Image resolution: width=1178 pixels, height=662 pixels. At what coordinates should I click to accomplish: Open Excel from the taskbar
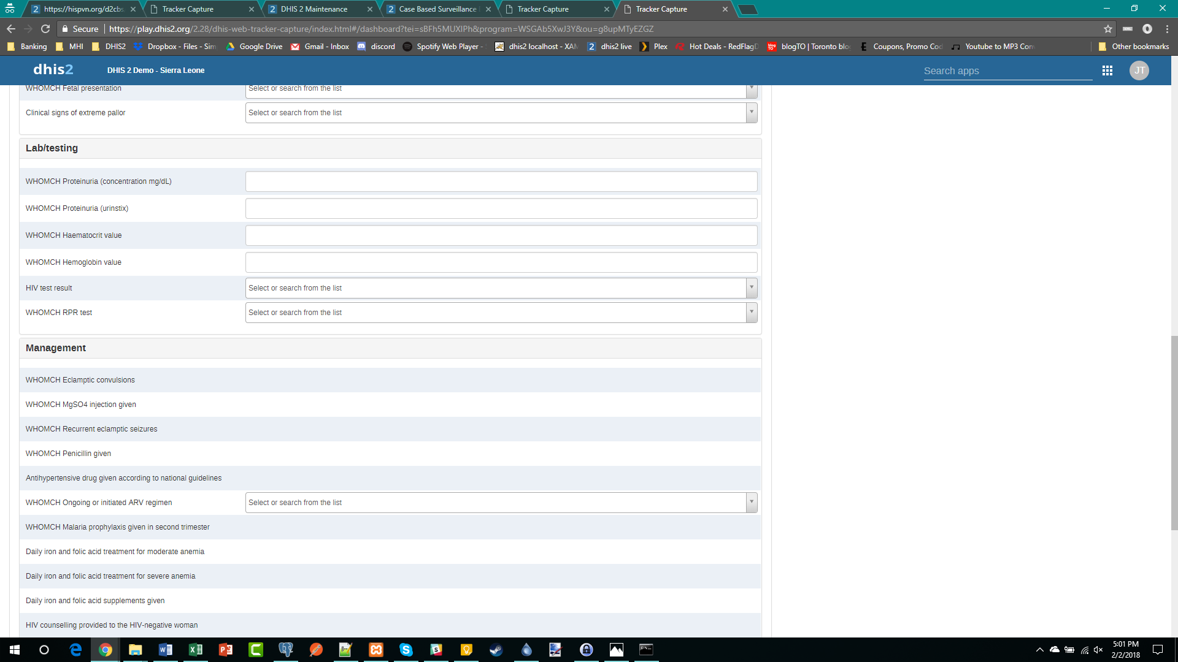(196, 650)
